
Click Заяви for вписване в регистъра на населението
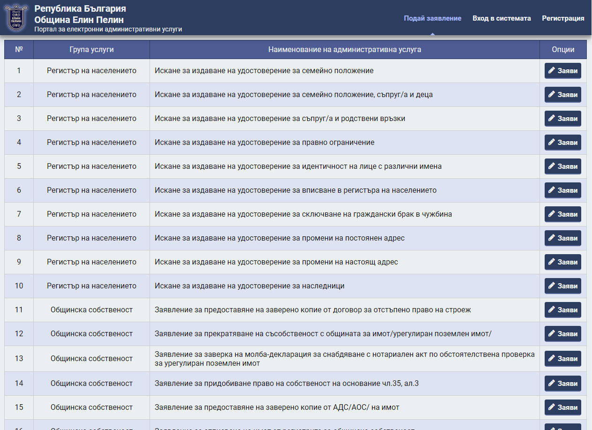(562, 190)
